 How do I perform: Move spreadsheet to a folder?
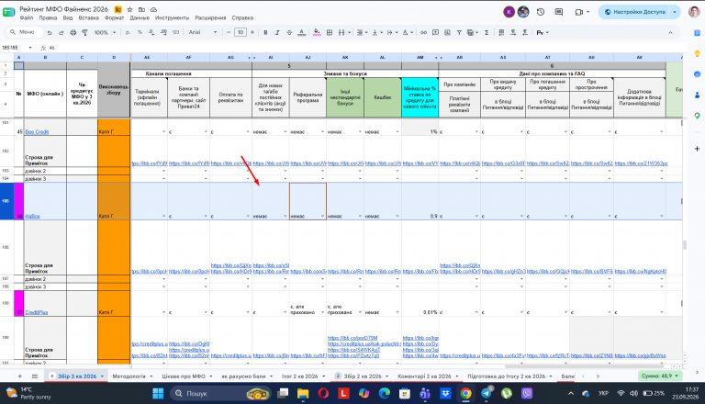(141, 9)
